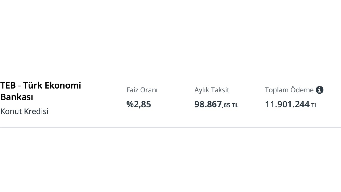Screen dimensions: 341x192
Task: Select the 11.901.244 total payment amount
Action: click(287, 104)
